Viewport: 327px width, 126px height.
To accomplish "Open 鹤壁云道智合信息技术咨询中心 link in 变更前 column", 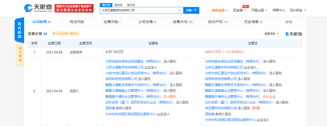I will [x=137, y=85].
